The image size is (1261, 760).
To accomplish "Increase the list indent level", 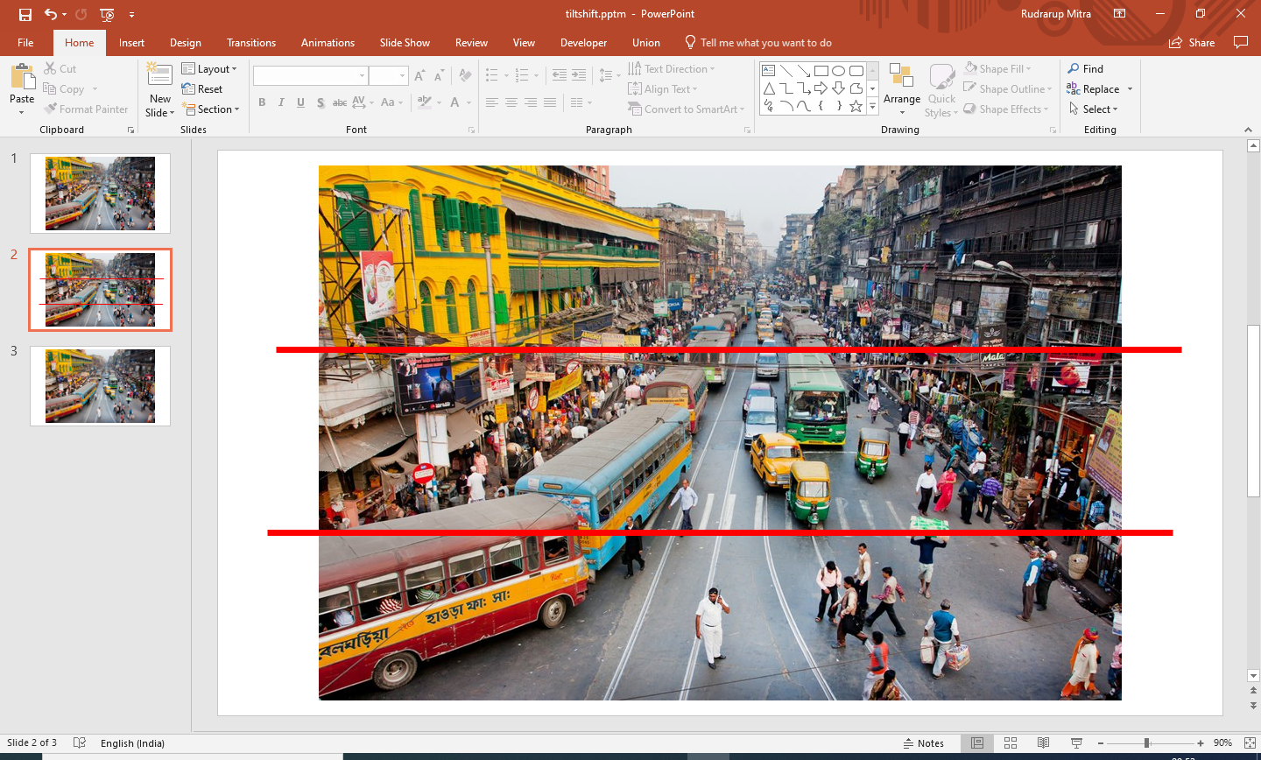I will 579,76.
